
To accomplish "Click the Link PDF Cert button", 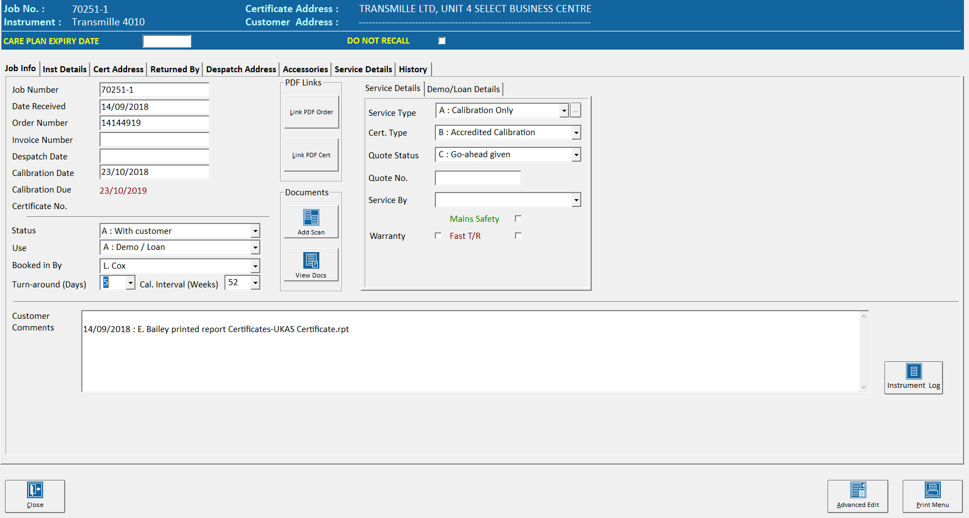I will tap(311, 155).
